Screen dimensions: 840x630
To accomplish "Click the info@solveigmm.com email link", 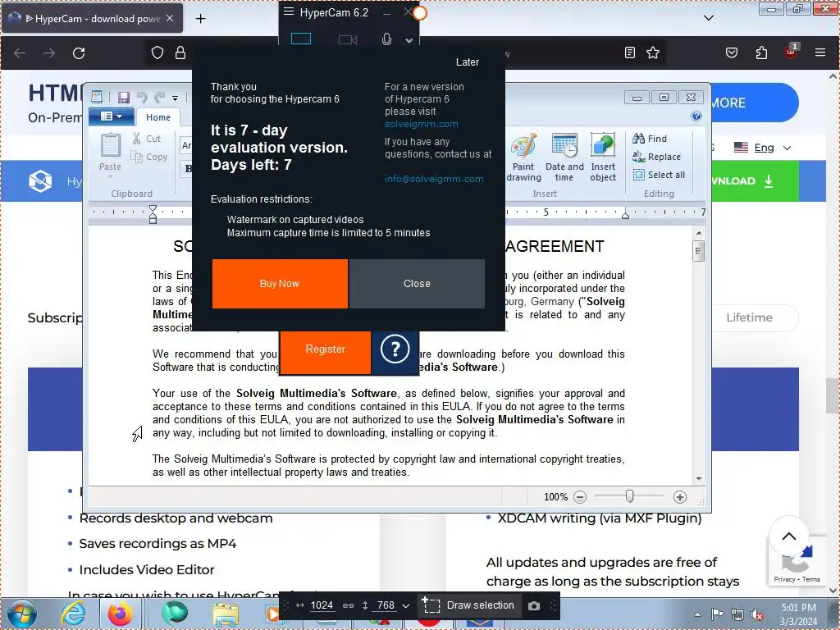I will coord(434,179).
